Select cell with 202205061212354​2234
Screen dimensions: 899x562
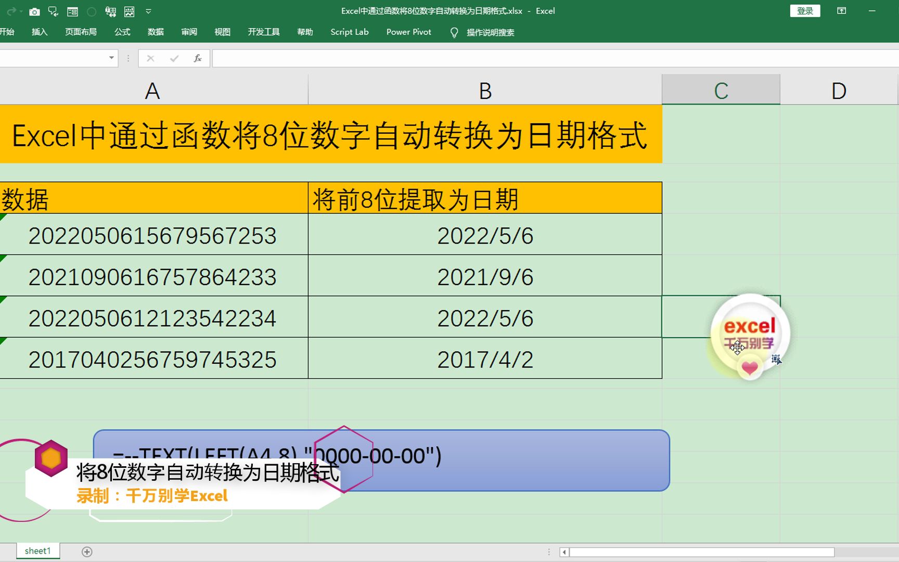coord(154,317)
